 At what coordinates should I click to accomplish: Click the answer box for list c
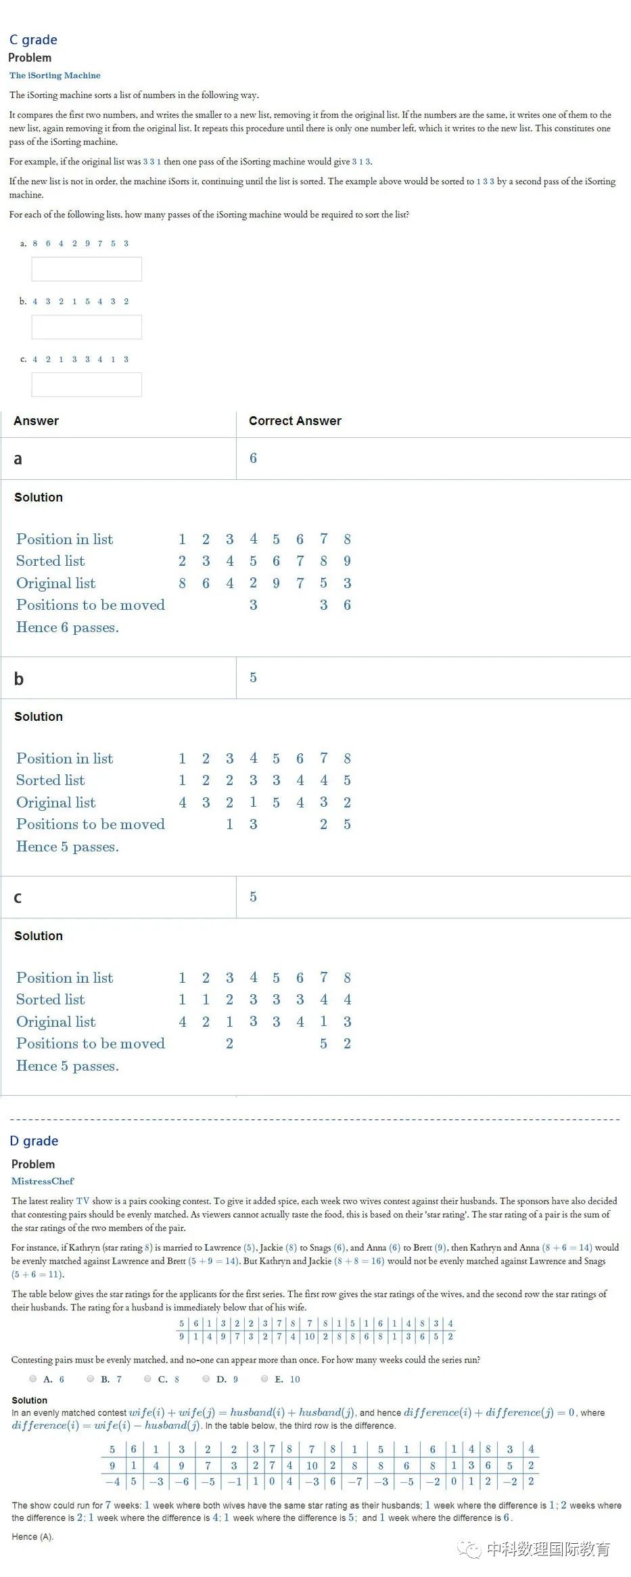coord(87,384)
